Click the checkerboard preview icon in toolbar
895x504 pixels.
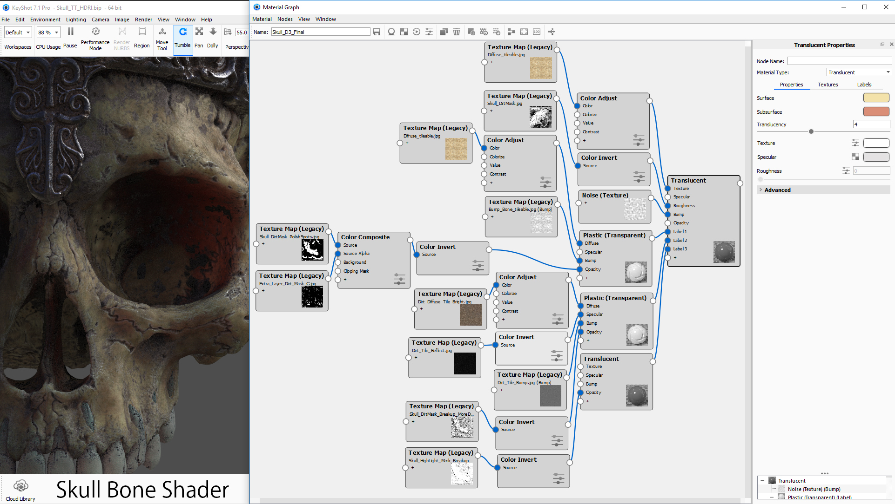404,32
